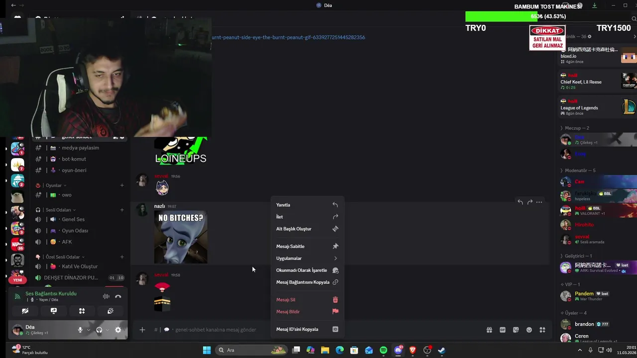This screenshot has height=358, width=637.
Task: Open the apps launcher icon in message bar
Action: click(542, 330)
